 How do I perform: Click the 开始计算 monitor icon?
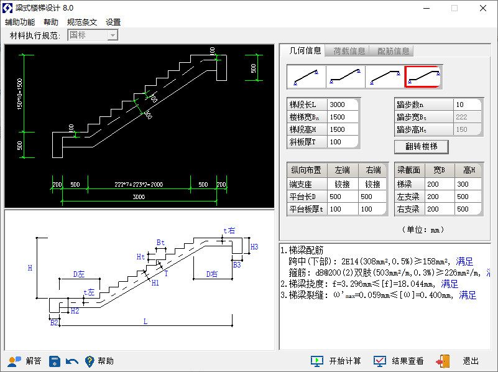click(317, 361)
